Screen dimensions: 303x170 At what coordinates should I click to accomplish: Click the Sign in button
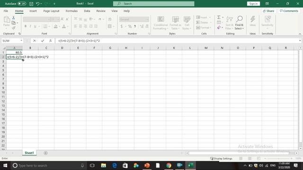[x=253, y=4]
